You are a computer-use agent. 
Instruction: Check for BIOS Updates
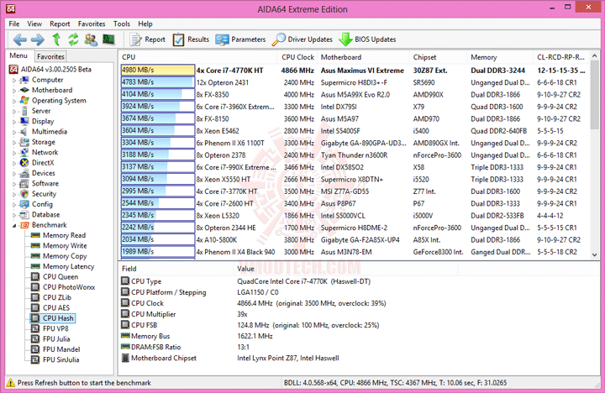click(368, 39)
